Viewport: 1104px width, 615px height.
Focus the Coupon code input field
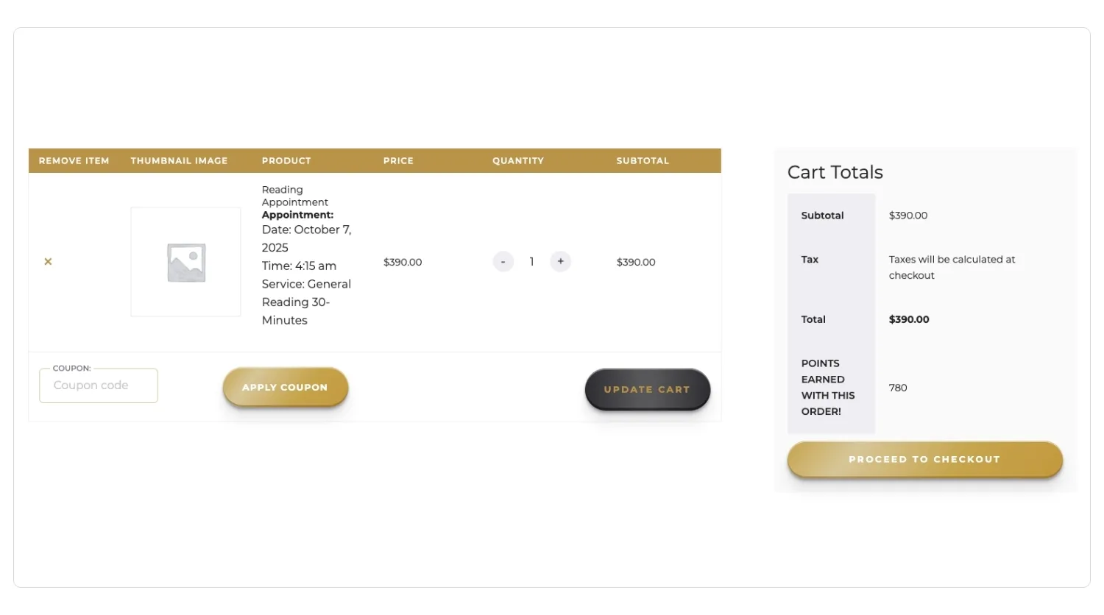(99, 385)
